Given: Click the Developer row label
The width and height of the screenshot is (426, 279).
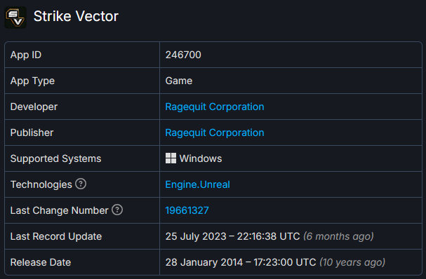Looking at the screenshot, I should [34, 107].
